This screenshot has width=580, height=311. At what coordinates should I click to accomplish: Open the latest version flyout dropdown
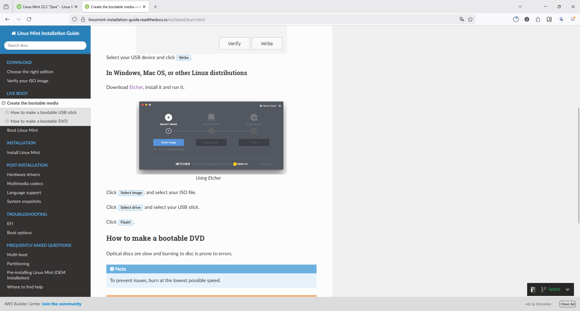click(567, 290)
